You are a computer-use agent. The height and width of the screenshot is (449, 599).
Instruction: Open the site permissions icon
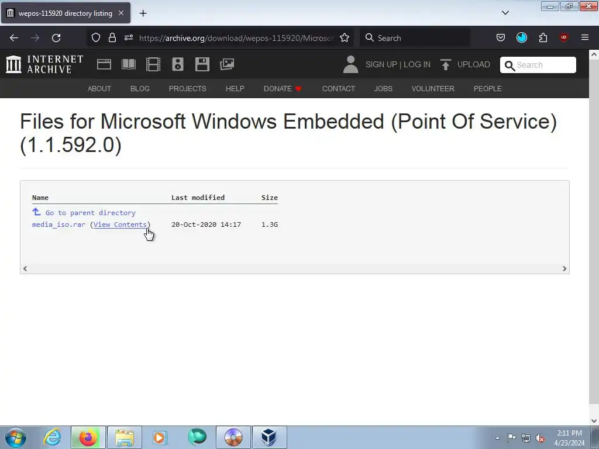click(x=129, y=38)
